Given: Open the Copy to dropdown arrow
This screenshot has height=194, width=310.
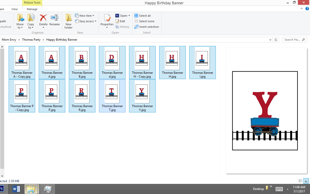Looking at the screenshot, I should coord(33,28).
